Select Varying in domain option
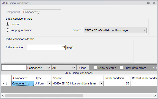The width and height of the screenshot is (158, 99). (x=7, y=30)
